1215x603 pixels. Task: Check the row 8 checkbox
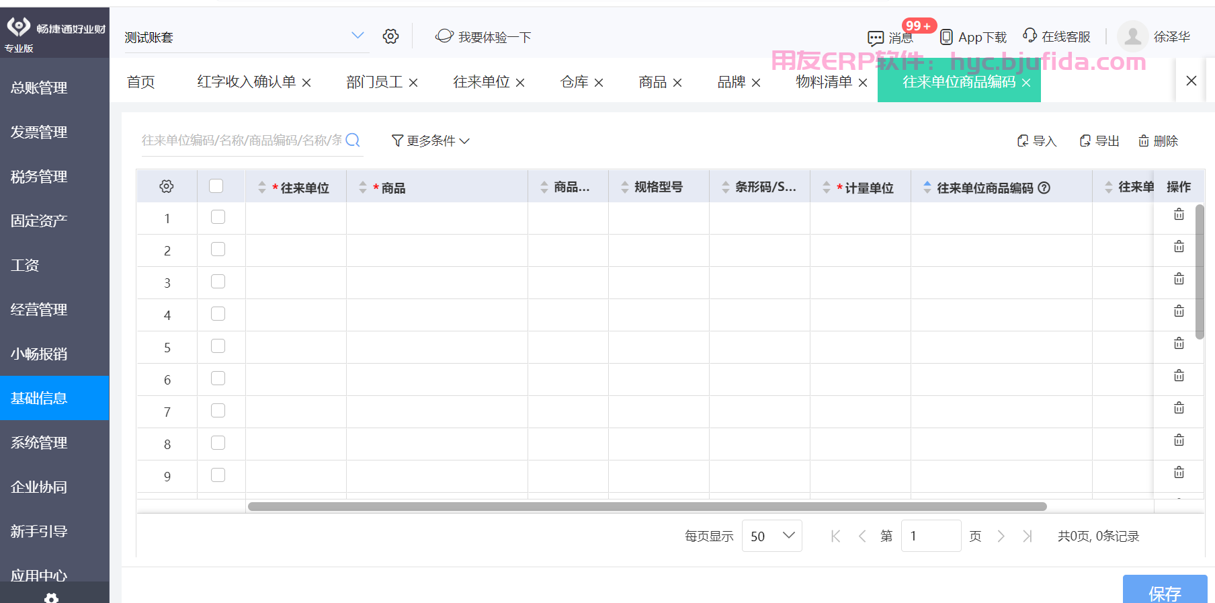pos(218,442)
